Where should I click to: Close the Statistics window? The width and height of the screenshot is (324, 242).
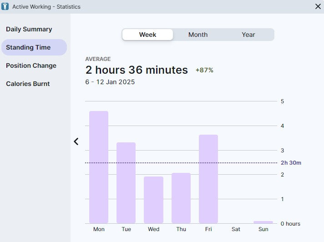click(x=318, y=6)
